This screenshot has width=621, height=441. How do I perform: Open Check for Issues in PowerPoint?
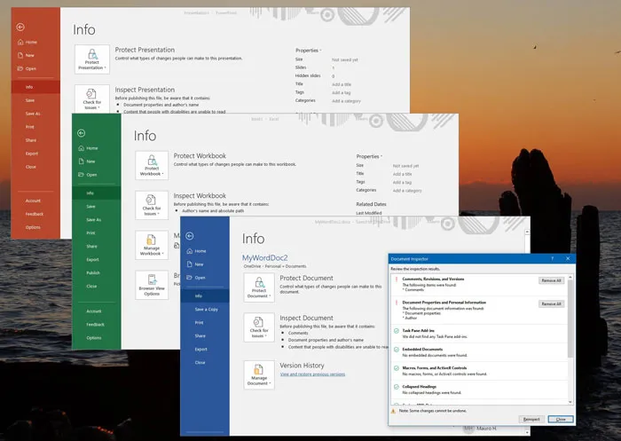92,98
